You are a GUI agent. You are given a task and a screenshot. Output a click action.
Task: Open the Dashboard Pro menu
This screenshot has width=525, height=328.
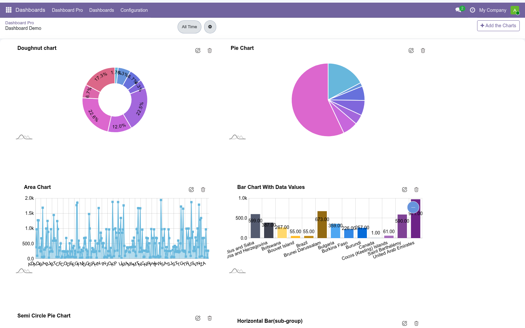pyautogui.click(x=67, y=10)
